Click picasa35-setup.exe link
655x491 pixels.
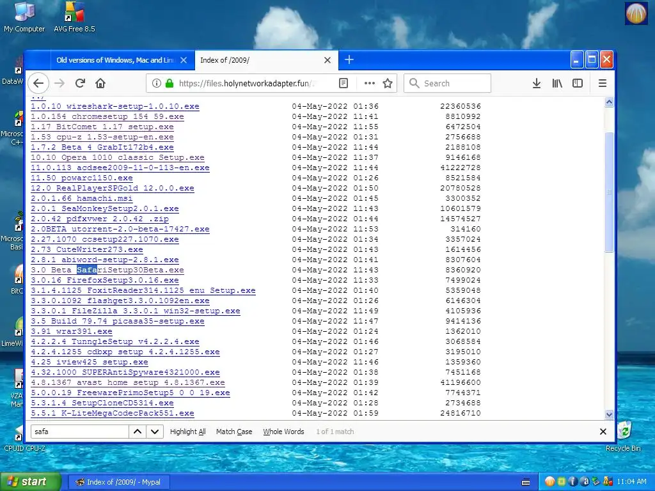pos(118,321)
